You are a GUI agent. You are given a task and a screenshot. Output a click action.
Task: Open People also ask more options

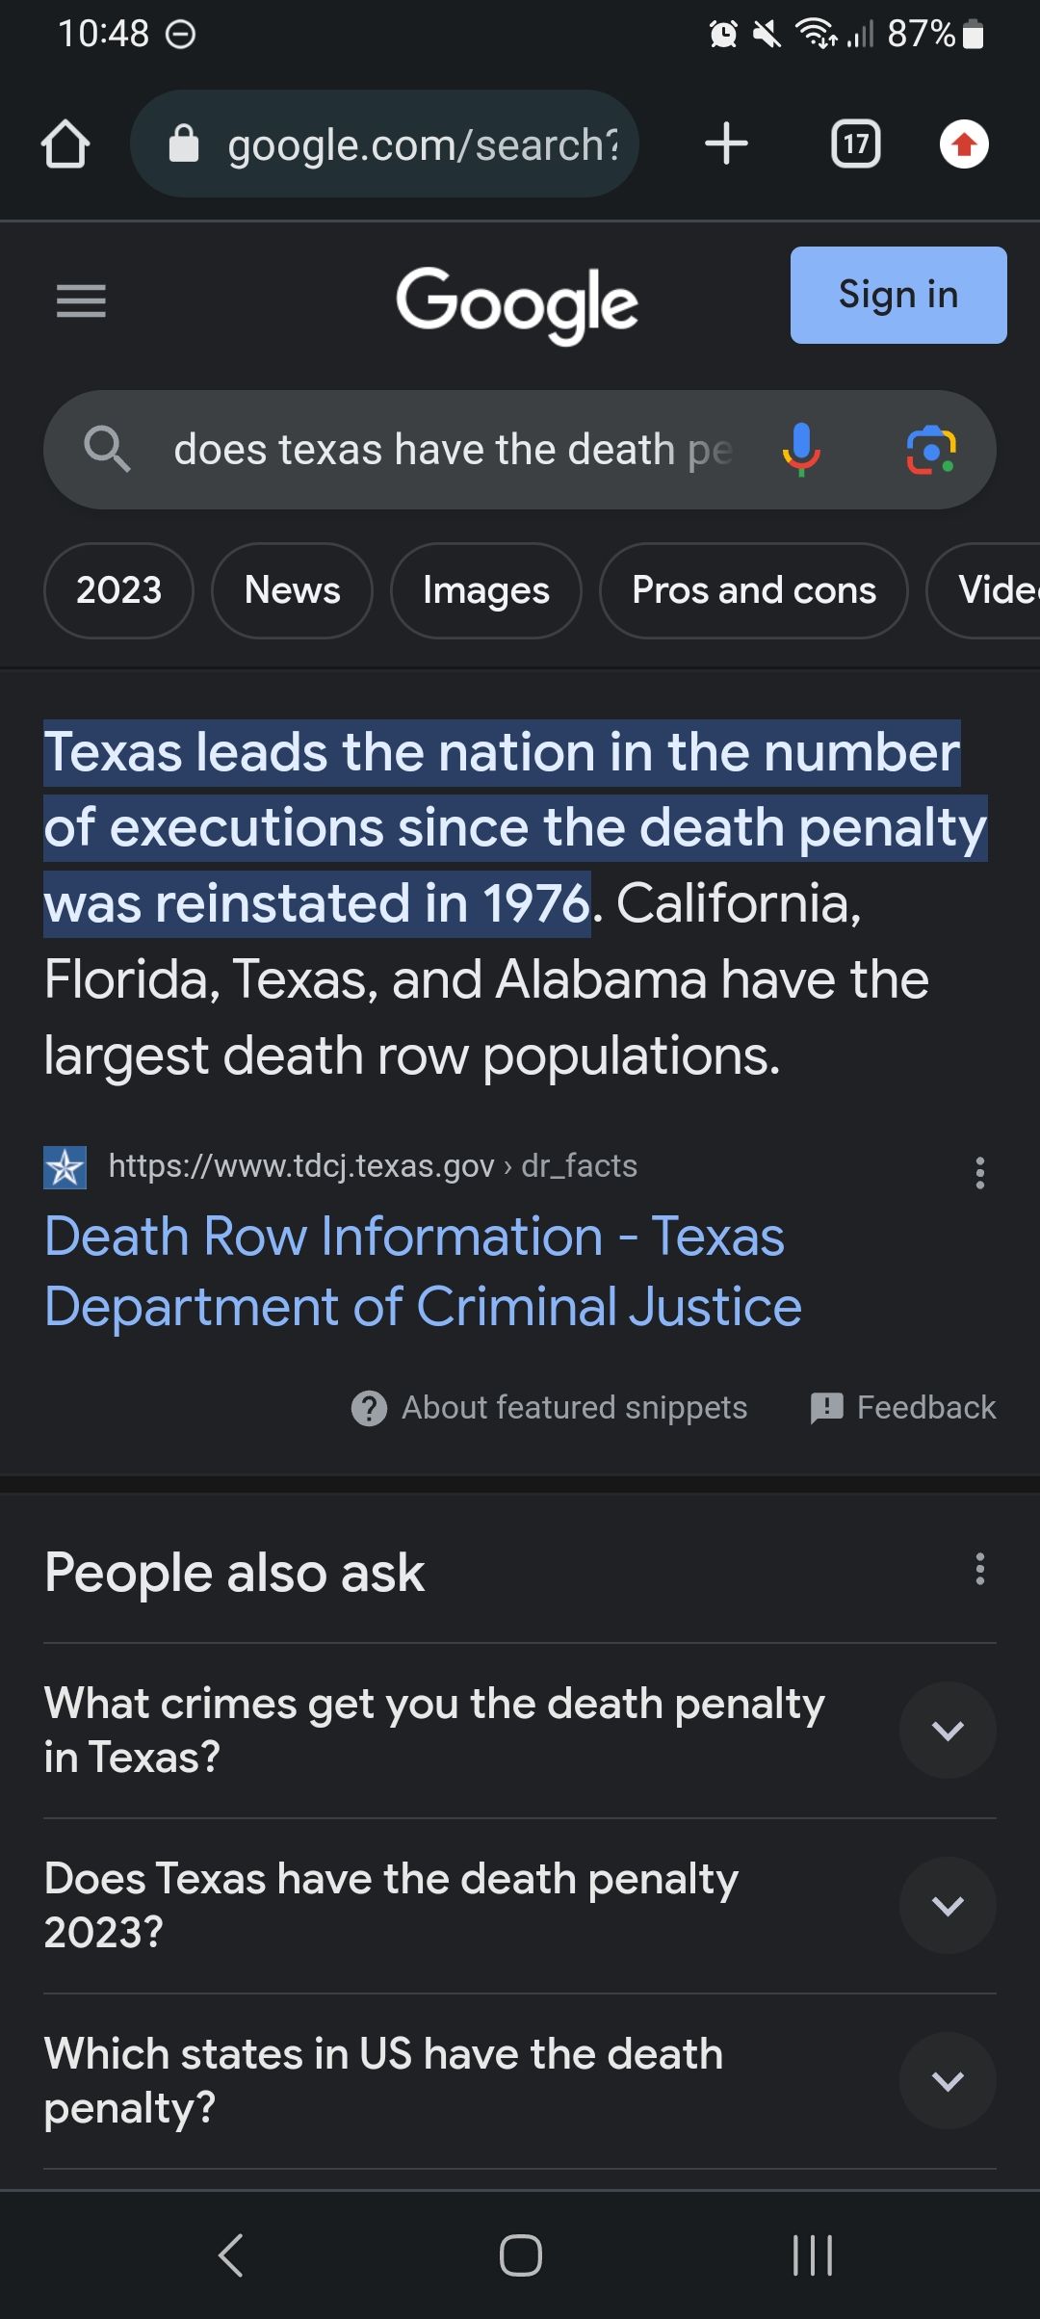(979, 1569)
